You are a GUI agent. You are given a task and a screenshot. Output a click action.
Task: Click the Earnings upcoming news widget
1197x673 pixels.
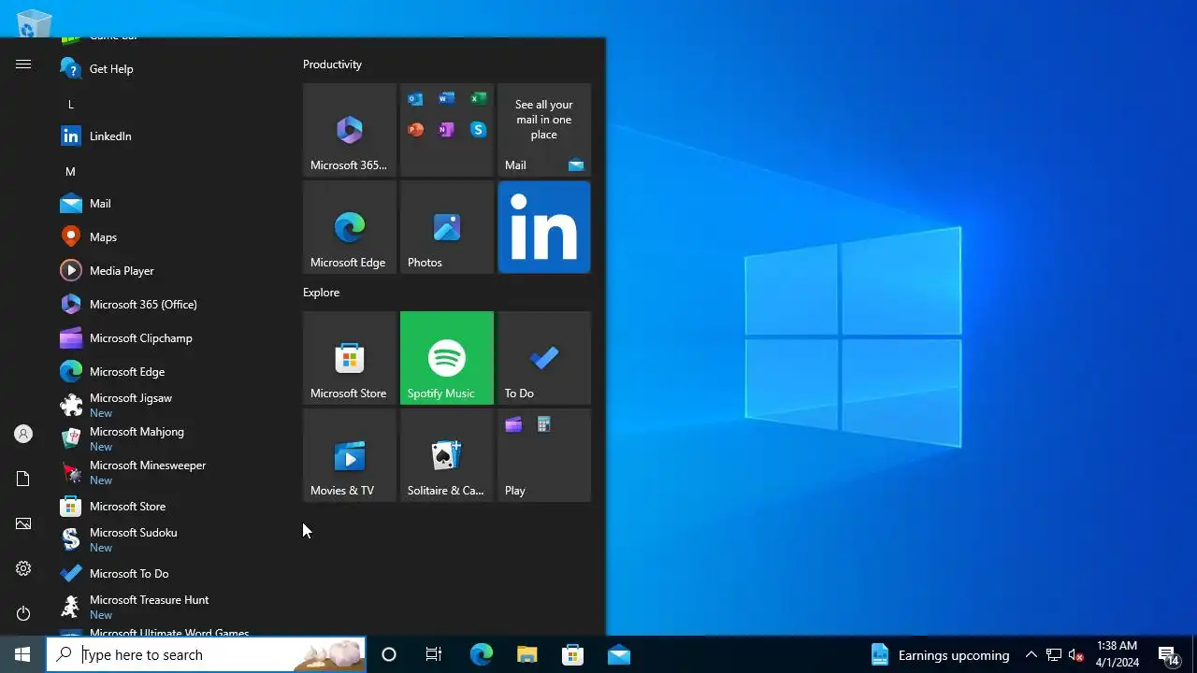tap(940, 654)
